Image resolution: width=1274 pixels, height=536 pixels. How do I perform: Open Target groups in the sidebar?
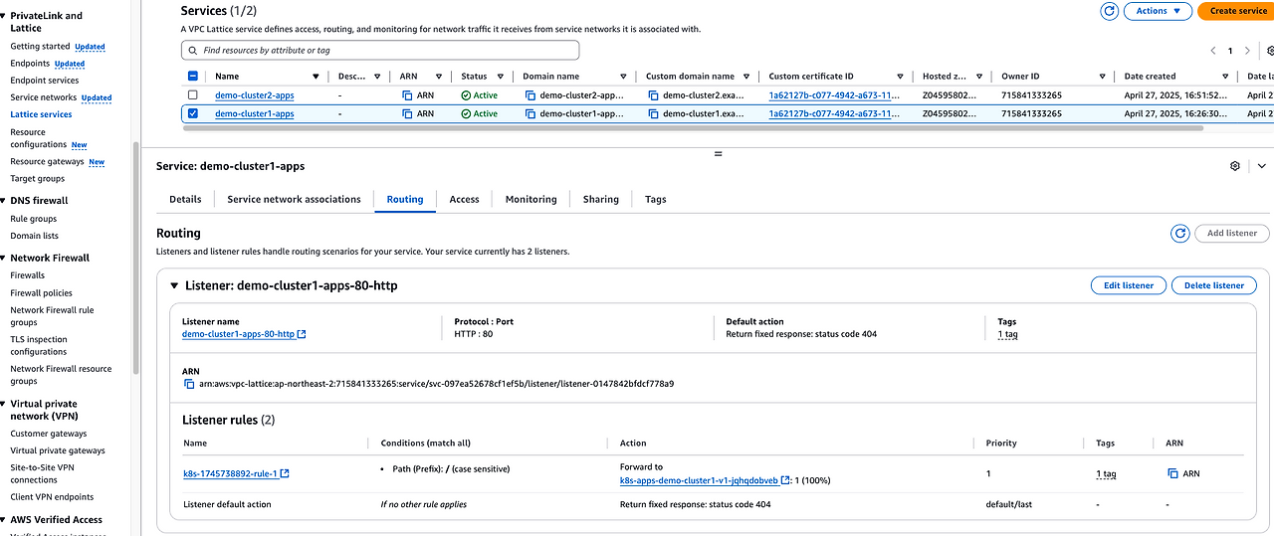37,179
